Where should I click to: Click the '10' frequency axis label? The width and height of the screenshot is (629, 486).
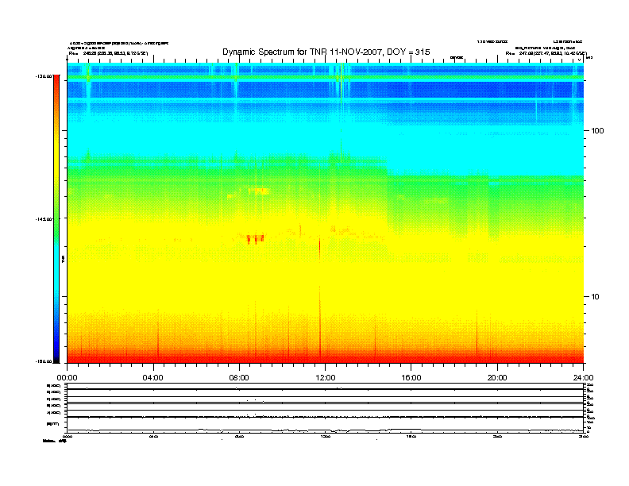pyautogui.click(x=595, y=297)
